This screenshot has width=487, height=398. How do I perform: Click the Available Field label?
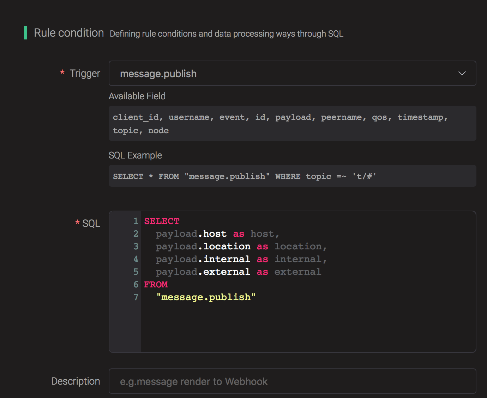tap(137, 96)
